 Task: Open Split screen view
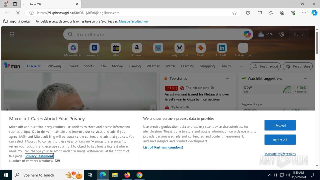[260, 13]
